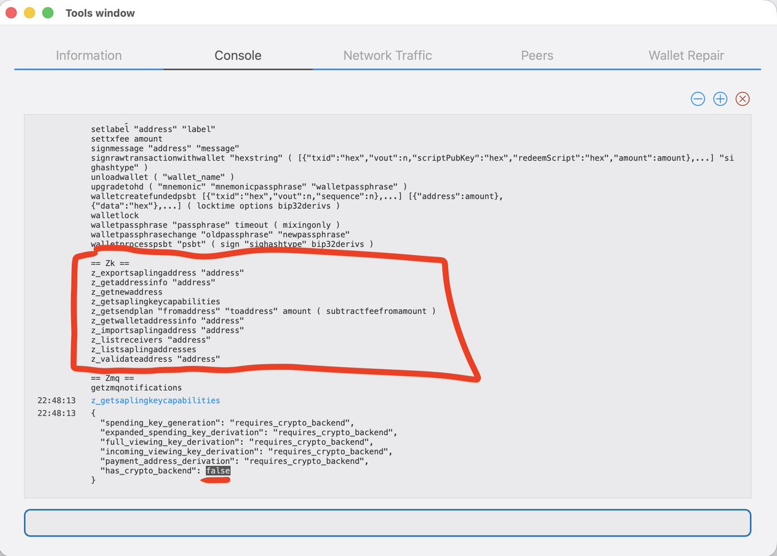Click the == Zk == section header
The width and height of the screenshot is (777, 556).
click(x=111, y=263)
